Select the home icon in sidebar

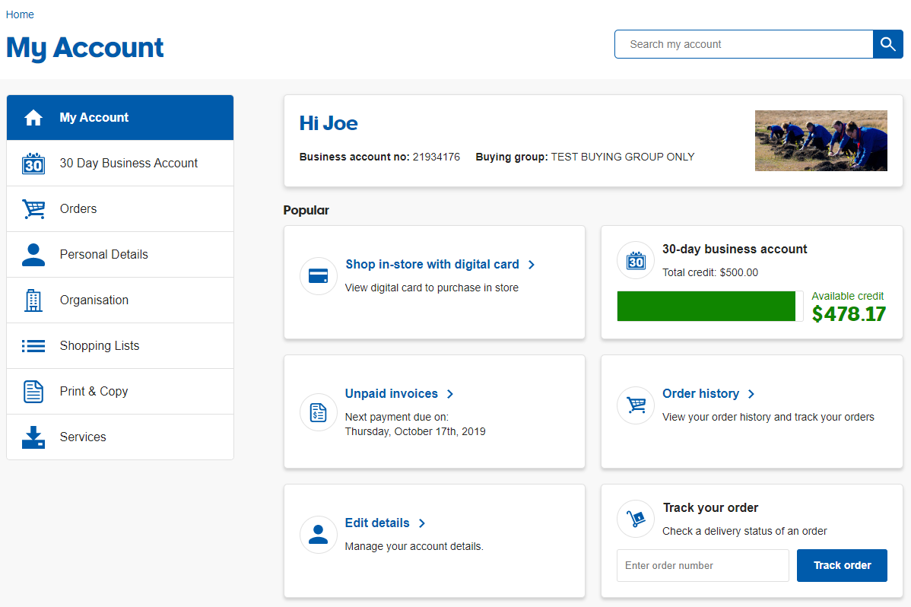coord(33,117)
